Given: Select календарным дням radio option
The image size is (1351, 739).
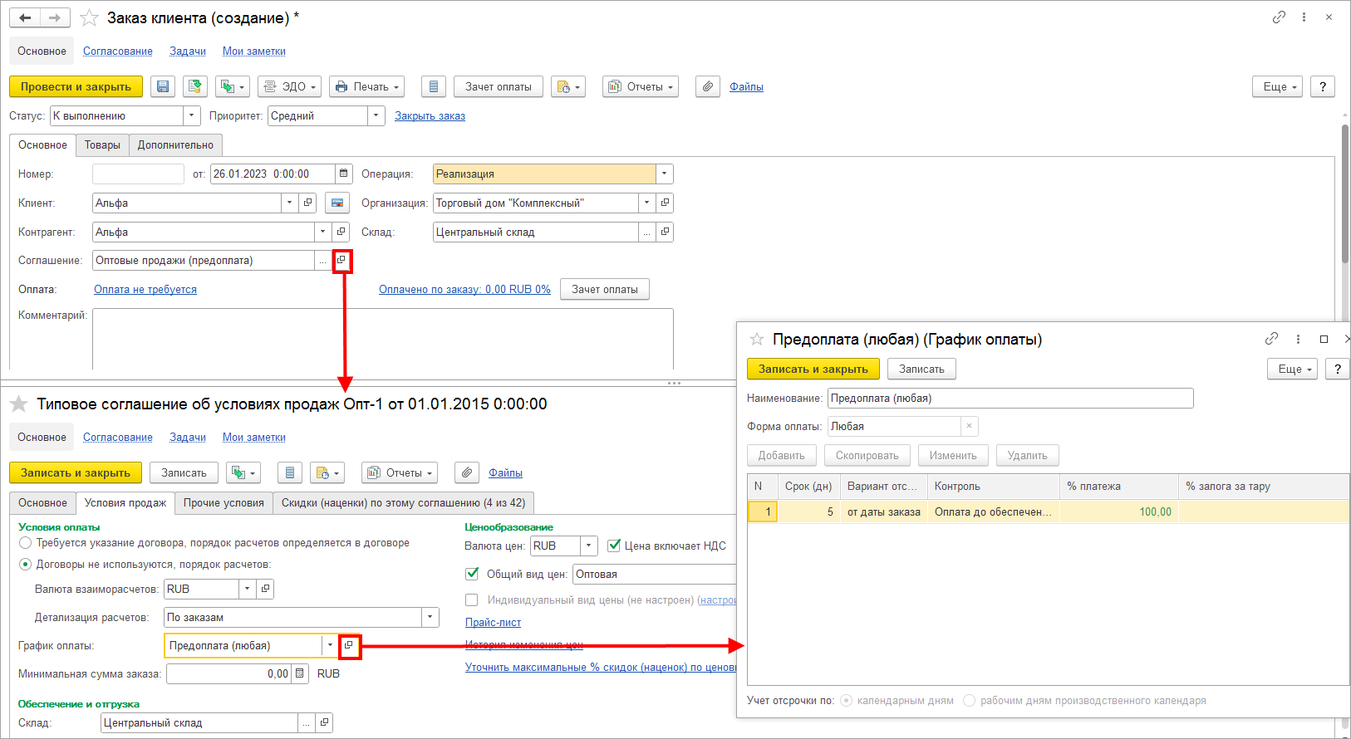Looking at the screenshot, I should coord(847,700).
